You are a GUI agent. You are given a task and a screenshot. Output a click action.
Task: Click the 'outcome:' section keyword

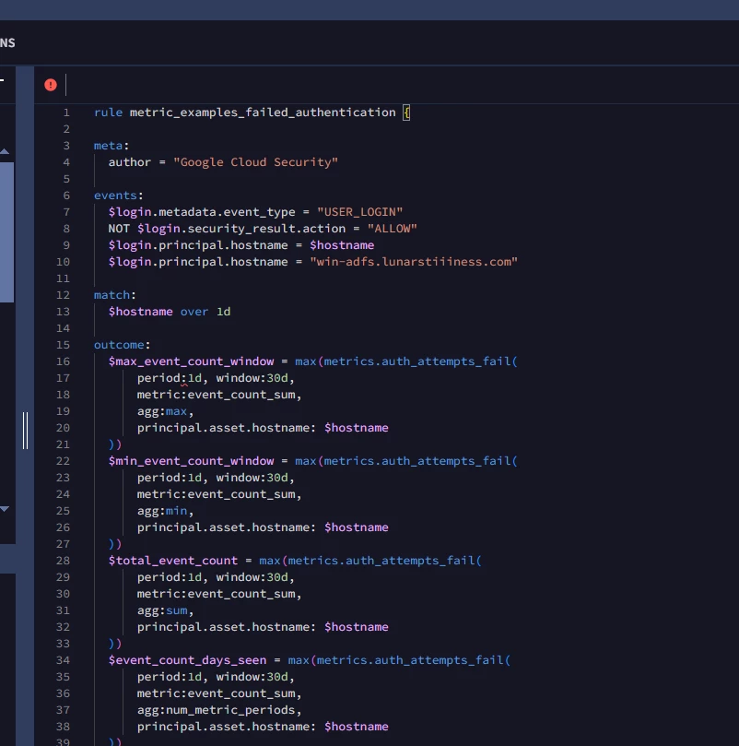(x=122, y=345)
